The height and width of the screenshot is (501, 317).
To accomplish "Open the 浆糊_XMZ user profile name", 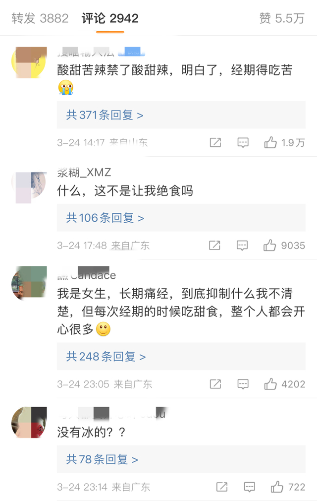I will click(x=85, y=172).
